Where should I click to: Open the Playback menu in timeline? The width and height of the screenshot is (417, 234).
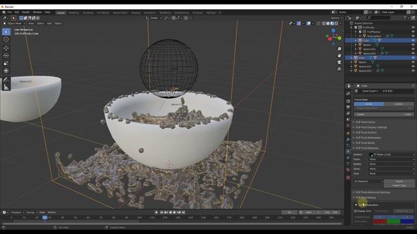17,213
